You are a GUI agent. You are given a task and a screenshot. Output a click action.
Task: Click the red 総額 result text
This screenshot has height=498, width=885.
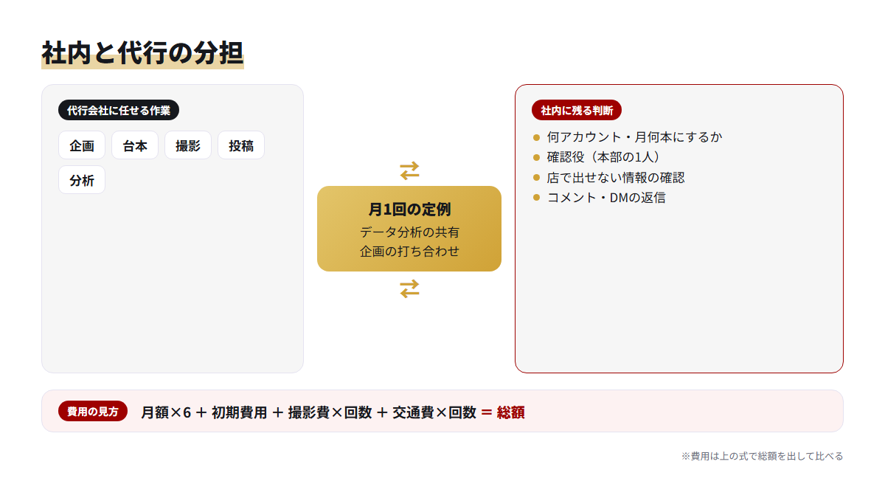pyautogui.click(x=511, y=412)
